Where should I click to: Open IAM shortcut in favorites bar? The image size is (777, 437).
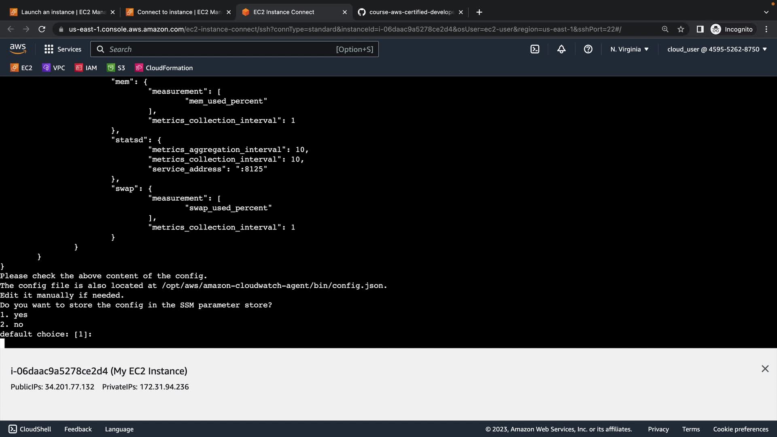tap(86, 68)
